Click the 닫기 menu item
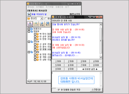 (x=67, y=7)
